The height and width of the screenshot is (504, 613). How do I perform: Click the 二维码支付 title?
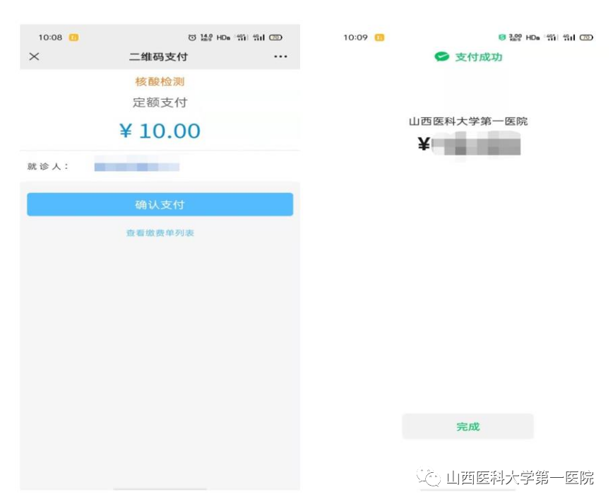(158, 57)
